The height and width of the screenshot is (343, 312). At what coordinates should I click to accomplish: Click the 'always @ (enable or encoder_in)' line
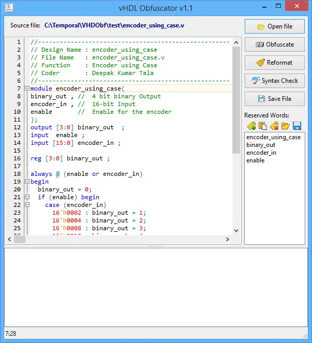tap(86, 174)
